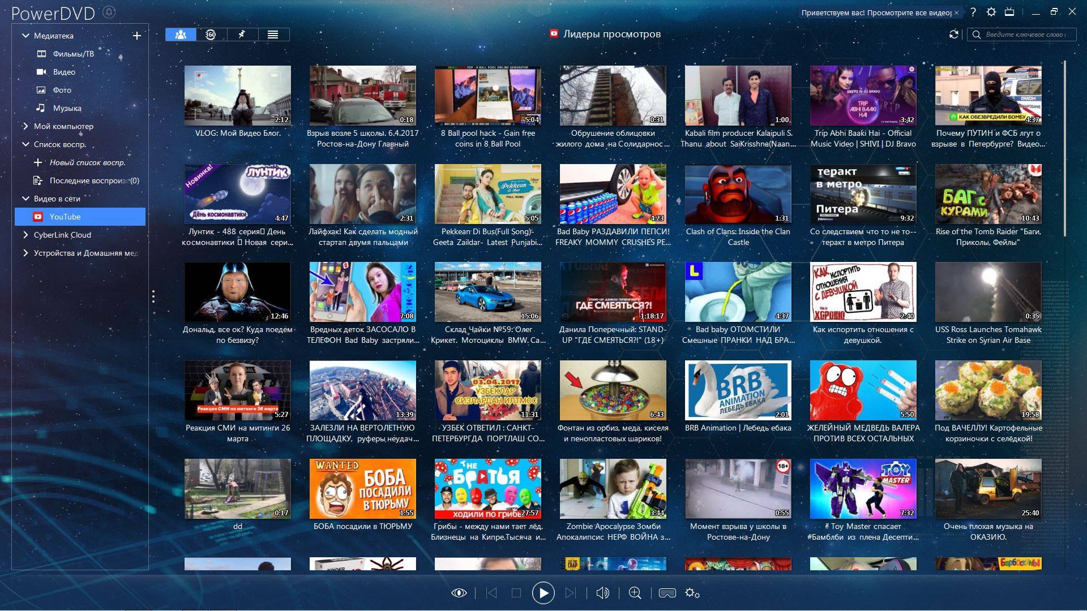Click the TrueTheater eye icon

point(459,593)
